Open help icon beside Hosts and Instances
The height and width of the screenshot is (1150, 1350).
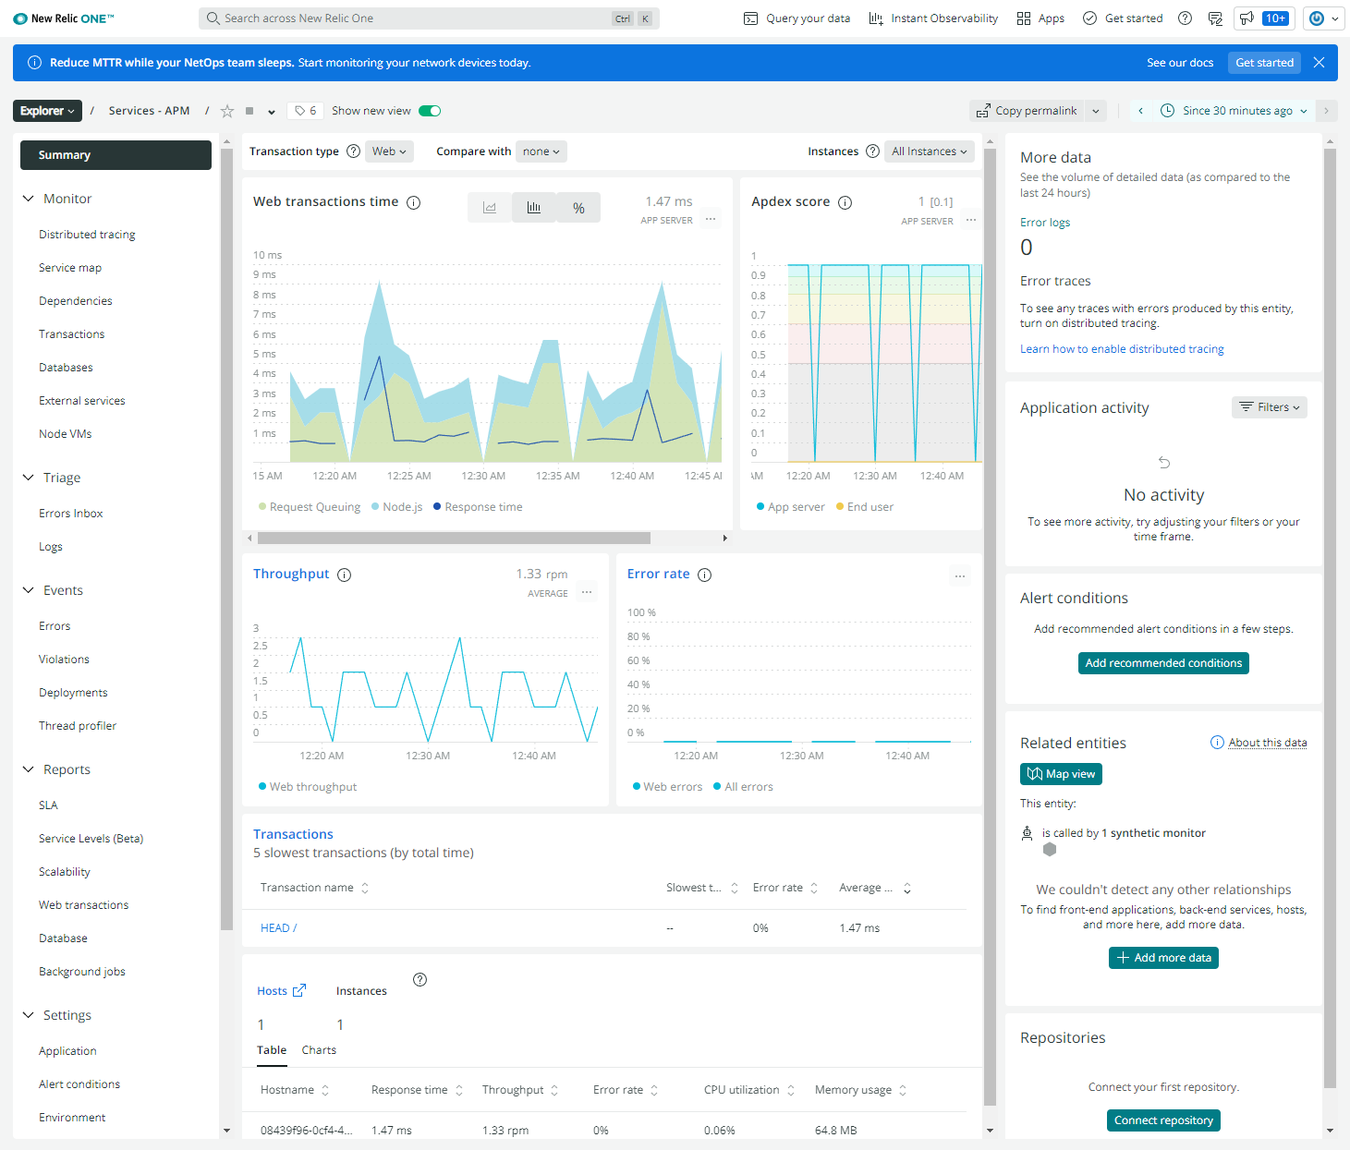click(420, 979)
